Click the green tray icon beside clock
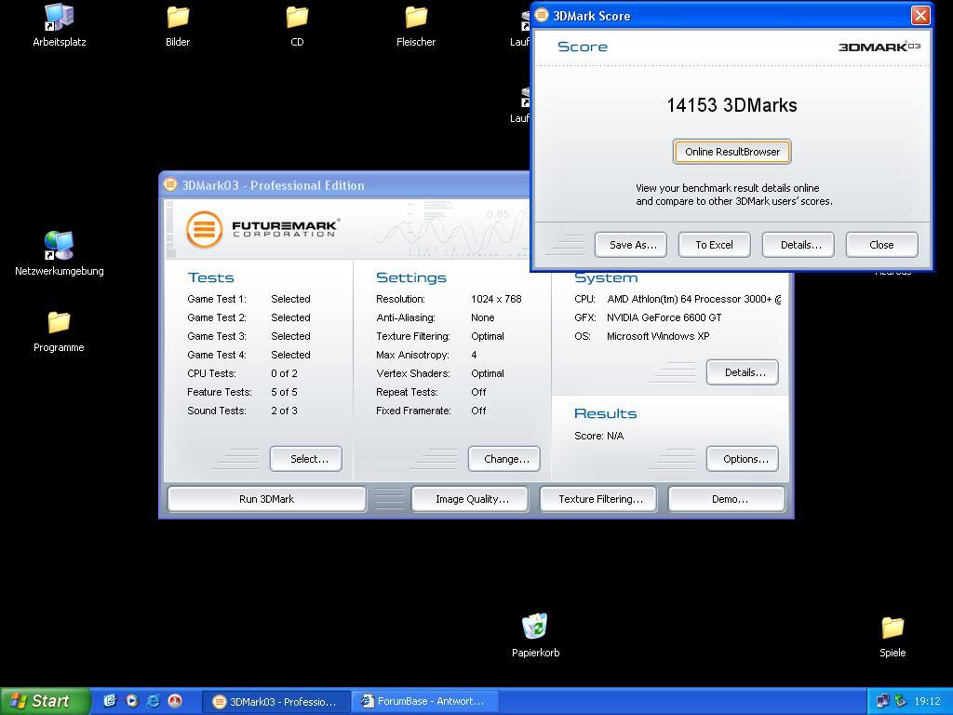 pos(901,701)
